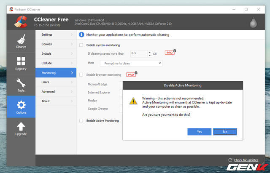Open the Prompt me to clean dropdown

[131, 63]
